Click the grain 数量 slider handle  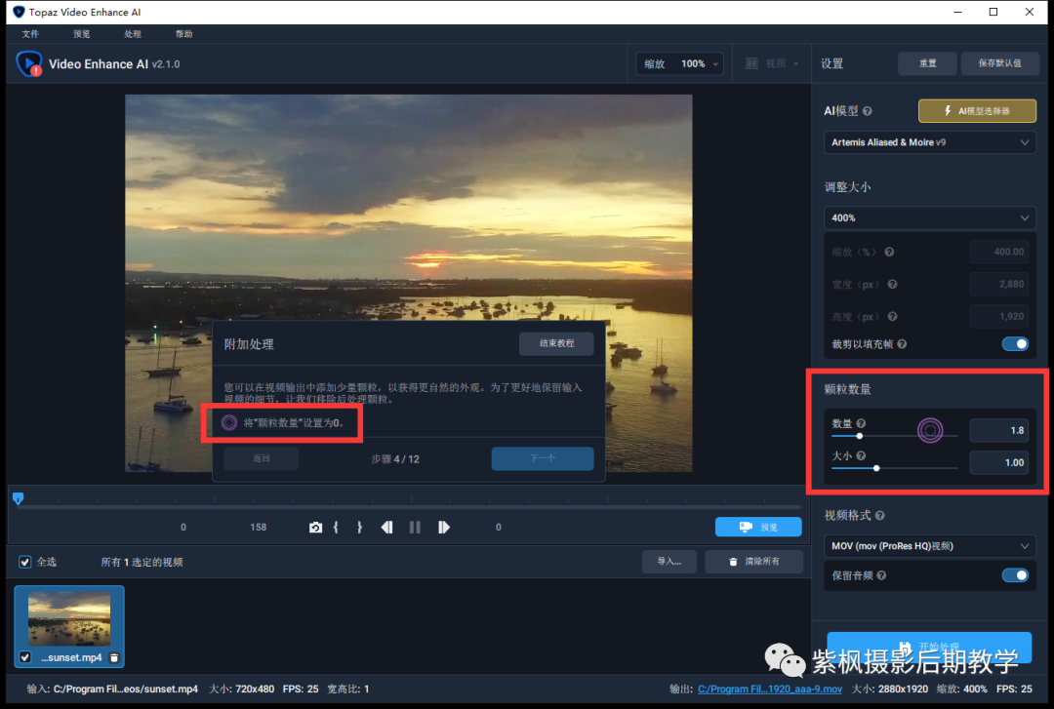(859, 436)
